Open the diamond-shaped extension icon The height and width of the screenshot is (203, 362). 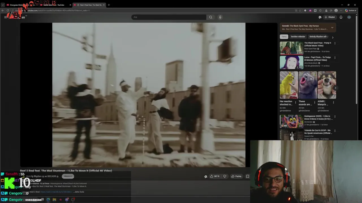(305, 10)
